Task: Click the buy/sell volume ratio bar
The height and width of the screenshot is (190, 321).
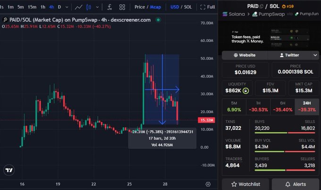Action: [x=285, y=151]
